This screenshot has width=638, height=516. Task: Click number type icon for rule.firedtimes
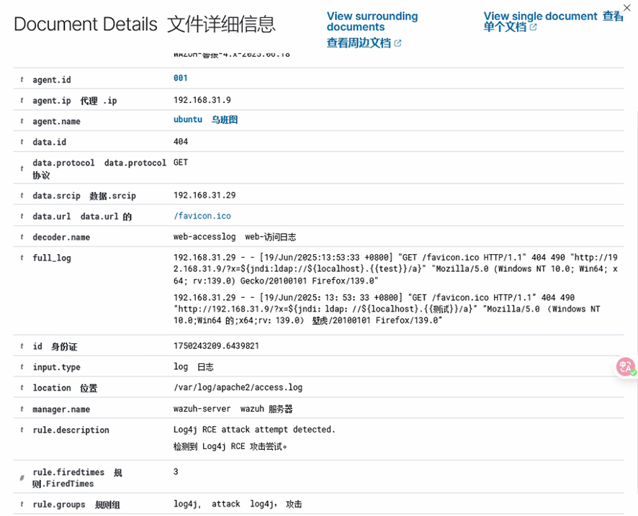point(22,478)
